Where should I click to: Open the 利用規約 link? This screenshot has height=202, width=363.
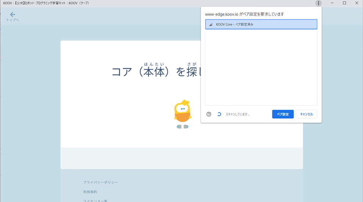[90, 192]
